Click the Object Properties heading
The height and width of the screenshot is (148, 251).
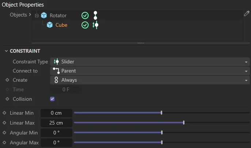[x=23, y=5]
